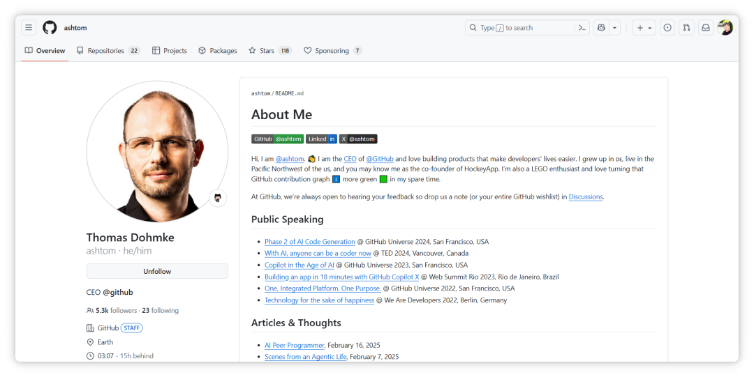This screenshot has width=754, height=377.
Task: Open 'One, Integrated Platform. One Purpose.' link
Action: tap(323, 288)
